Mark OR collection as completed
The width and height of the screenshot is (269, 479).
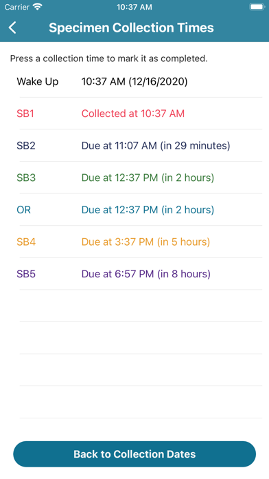[134, 209]
